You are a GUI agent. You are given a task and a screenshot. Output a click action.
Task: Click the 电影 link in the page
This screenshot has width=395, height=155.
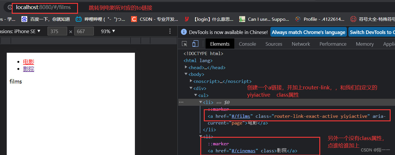[28, 62]
